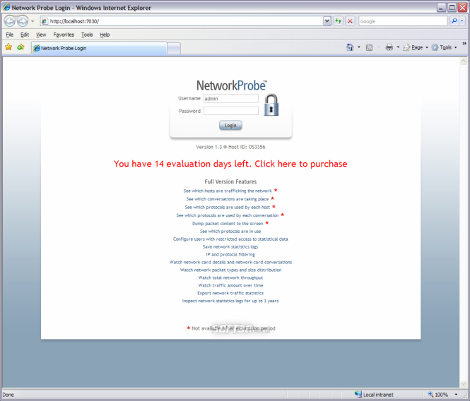Click the 100% zoom level magnifier
Image resolution: width=470 pixels, height=401 pixels.
430,395
